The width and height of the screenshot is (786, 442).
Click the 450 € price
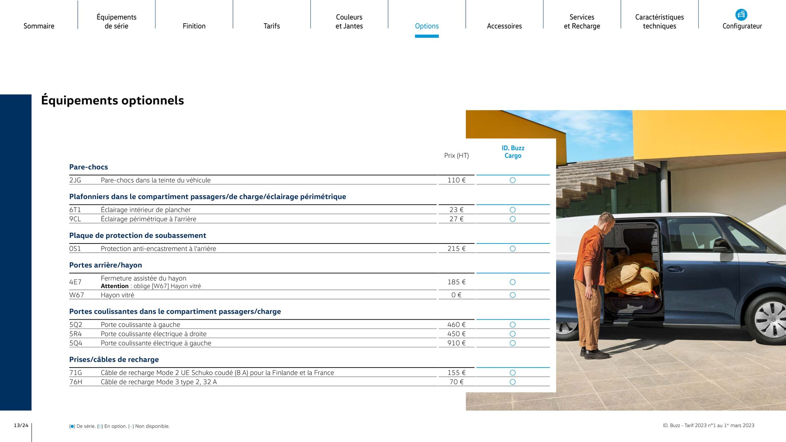[457, 334]
